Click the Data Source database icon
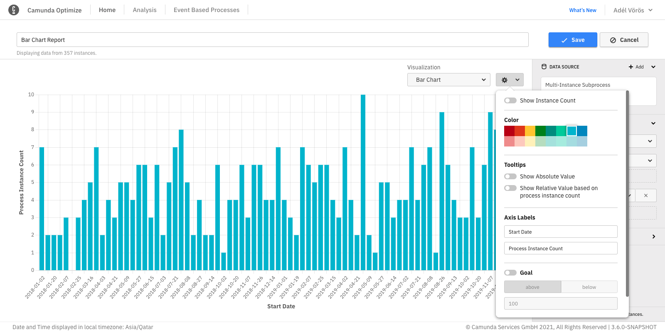665x332 pixels. point(544,67)
